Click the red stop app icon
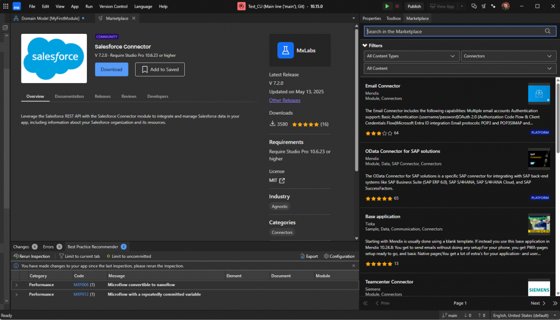This screenshot has width=560, height=320. click(397, 6)
